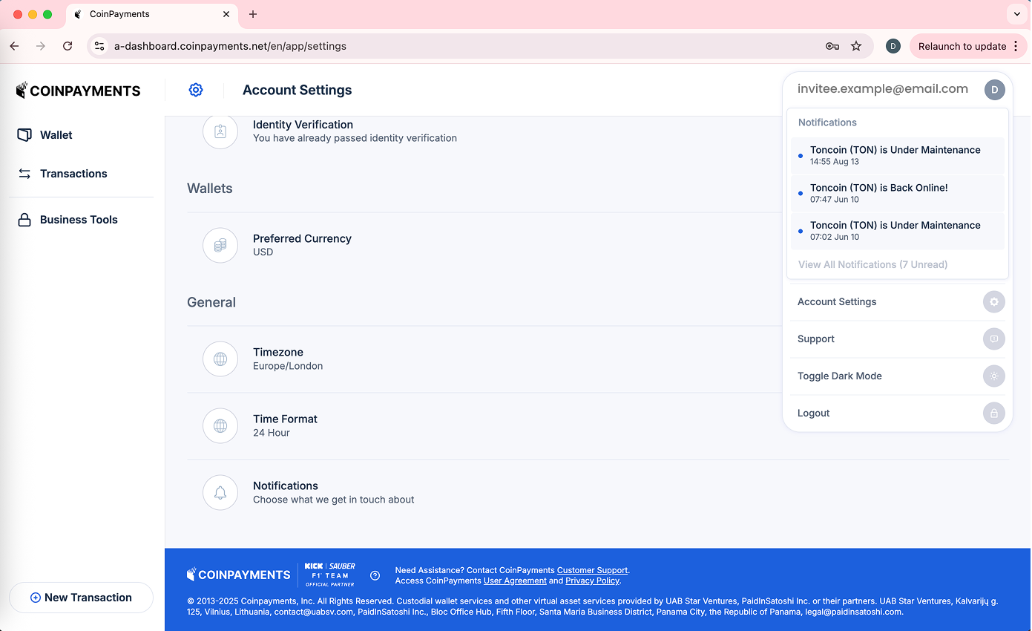1032x631 pixels.
Task: Click the Logout lock icon
Action: click(x=993, y=413)
